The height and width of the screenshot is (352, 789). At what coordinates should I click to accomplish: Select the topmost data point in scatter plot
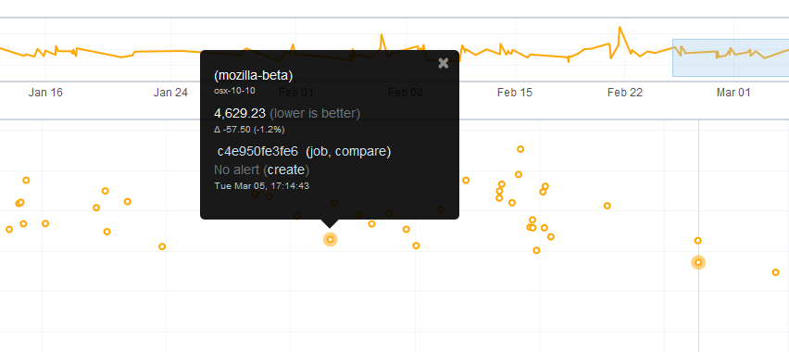pos(520,149)
